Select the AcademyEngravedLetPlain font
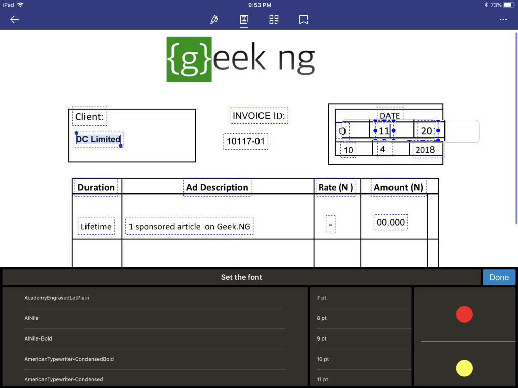Viewport: 518px width, 388px height. pyautogui.click(x=155, y=298)
